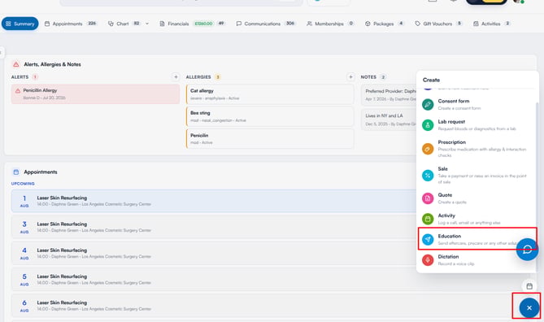Open the Lives in NY and LA note
This screenshot has height=322, width=544.
point(389,120)
